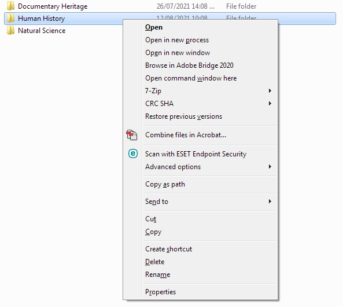Expand the 7-Zip submenu arrow
The width and height of the screenshot is (343, 307).
pyautogui.click(x=270, y=91)
